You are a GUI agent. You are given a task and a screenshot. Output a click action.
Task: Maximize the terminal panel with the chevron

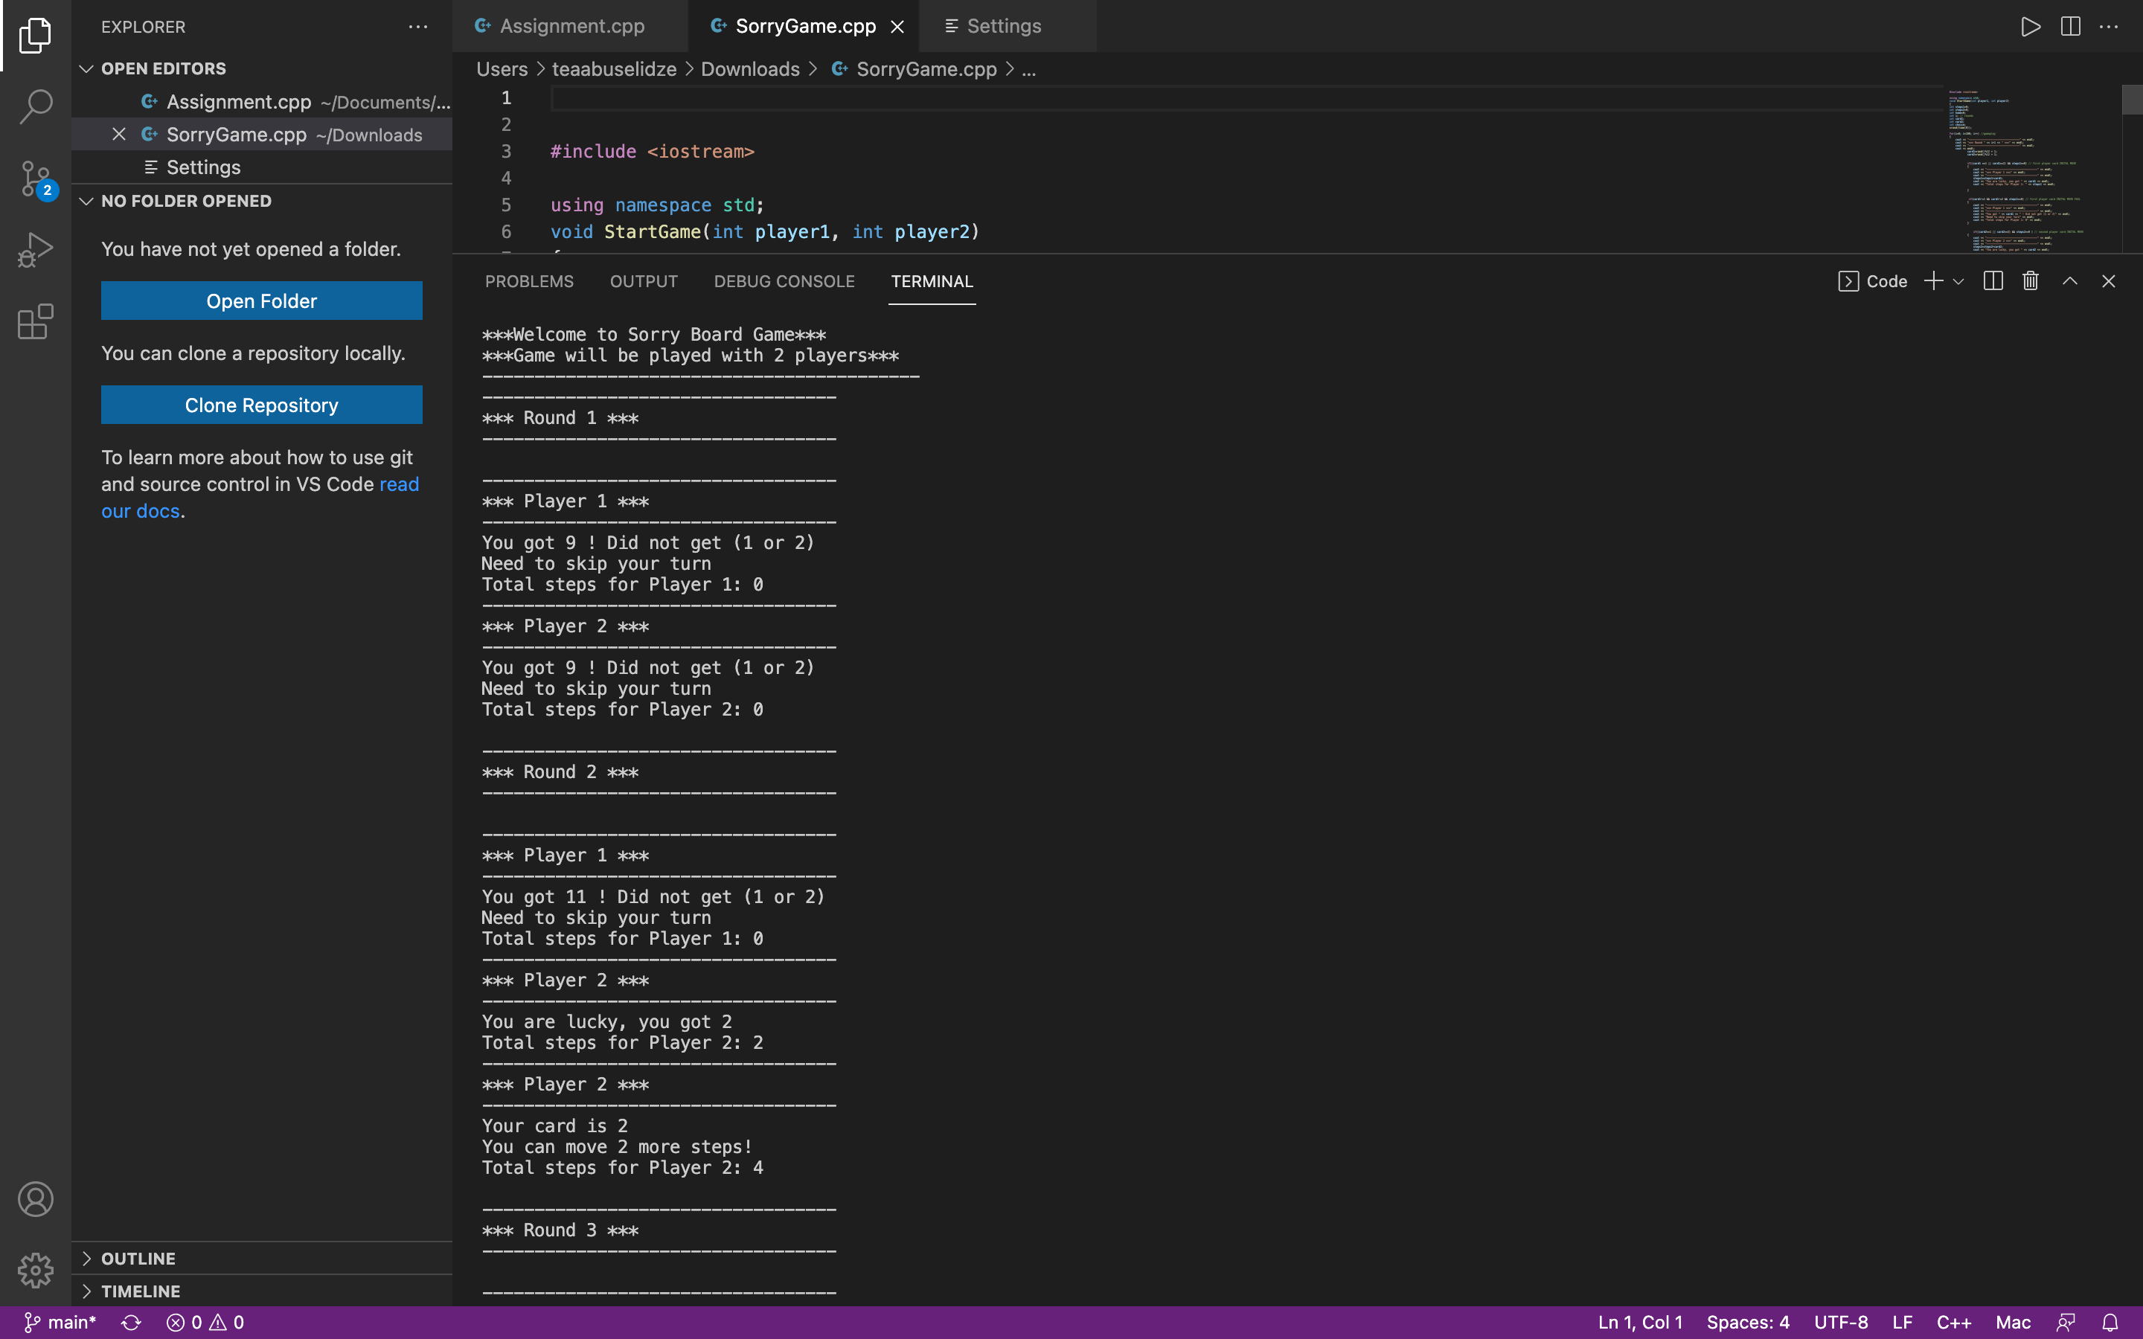click(x=2069, y=280)
